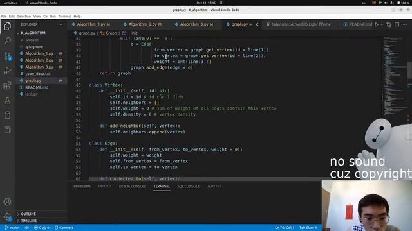Image resolution: width=412 pixels, height=231 pixels.
Task: Click Ln 70, Col 1 in status bar
Action: point(285,228)
